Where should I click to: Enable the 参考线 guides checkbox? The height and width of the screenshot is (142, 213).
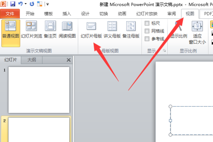pos(147,39)
